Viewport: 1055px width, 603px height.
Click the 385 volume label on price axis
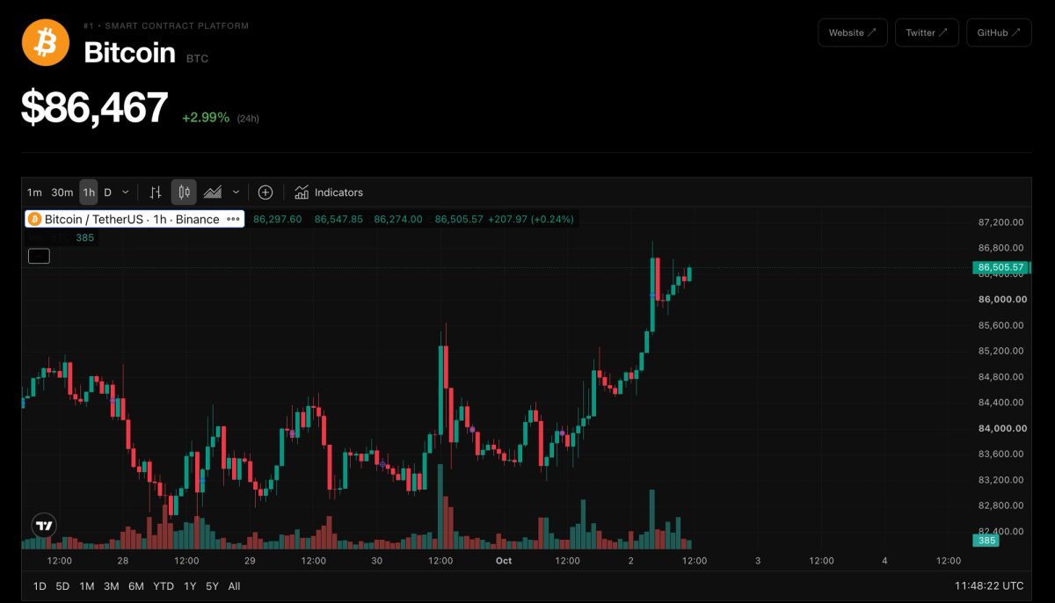coord(986,540)
